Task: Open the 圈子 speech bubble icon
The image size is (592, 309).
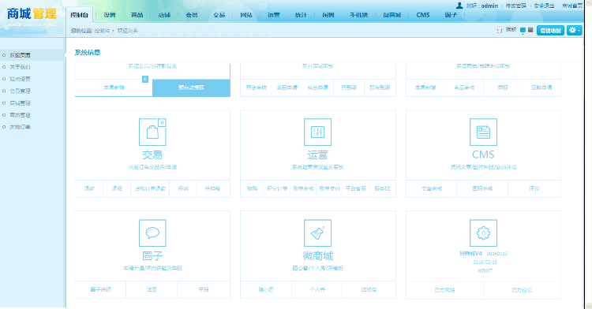Action: click(x=152, y=233)
